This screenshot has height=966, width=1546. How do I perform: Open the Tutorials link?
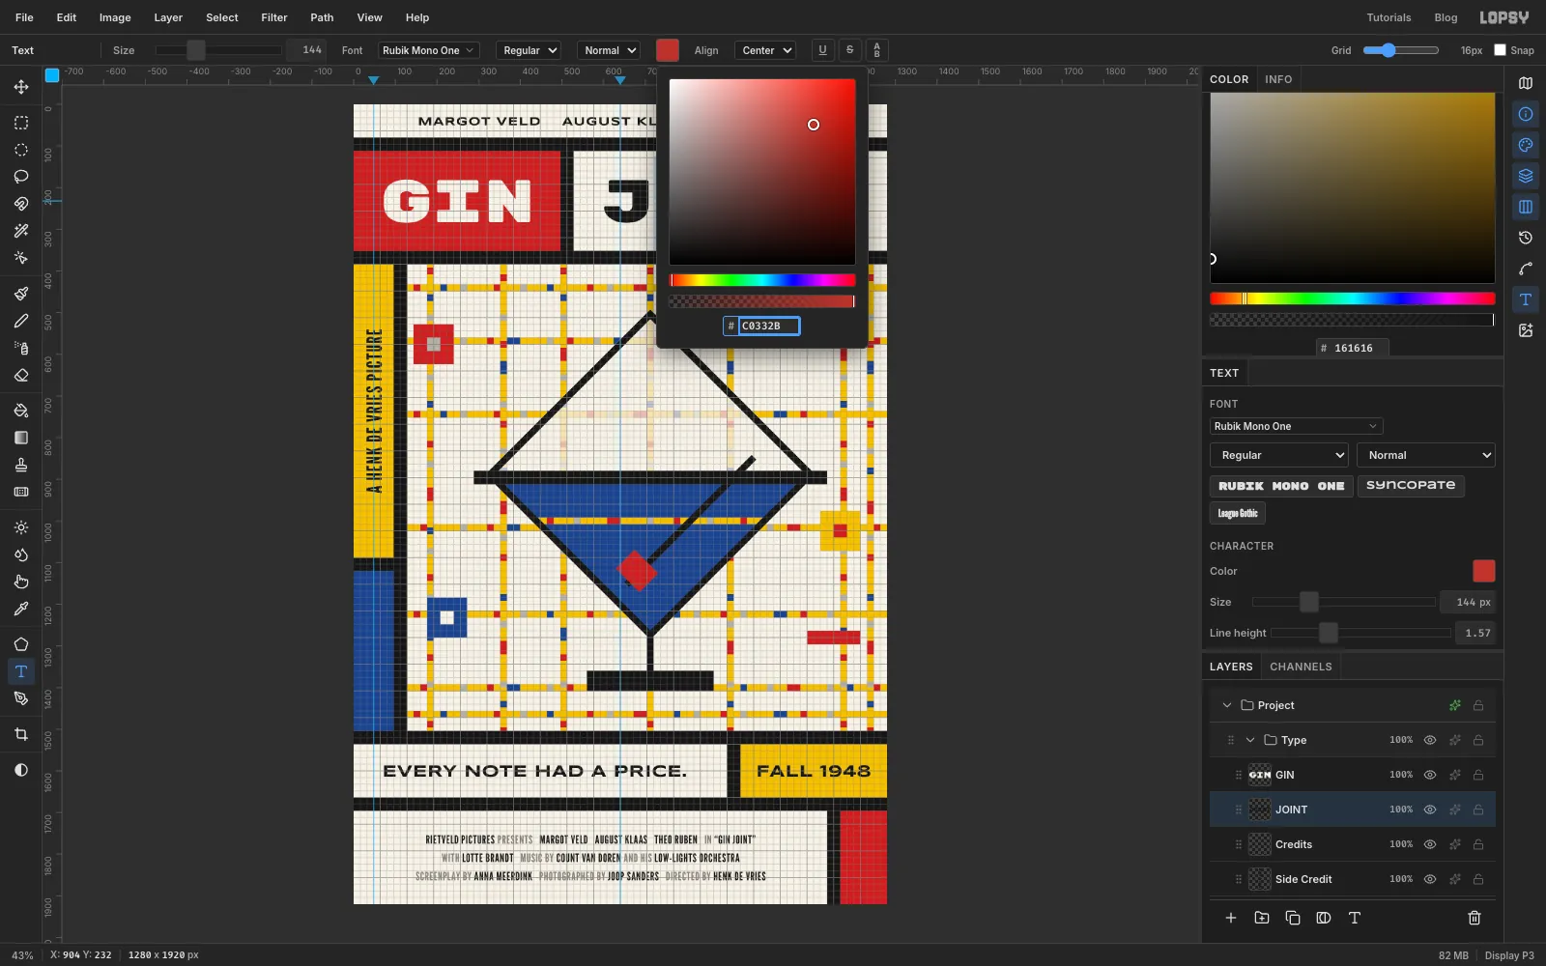point(1389,17)
